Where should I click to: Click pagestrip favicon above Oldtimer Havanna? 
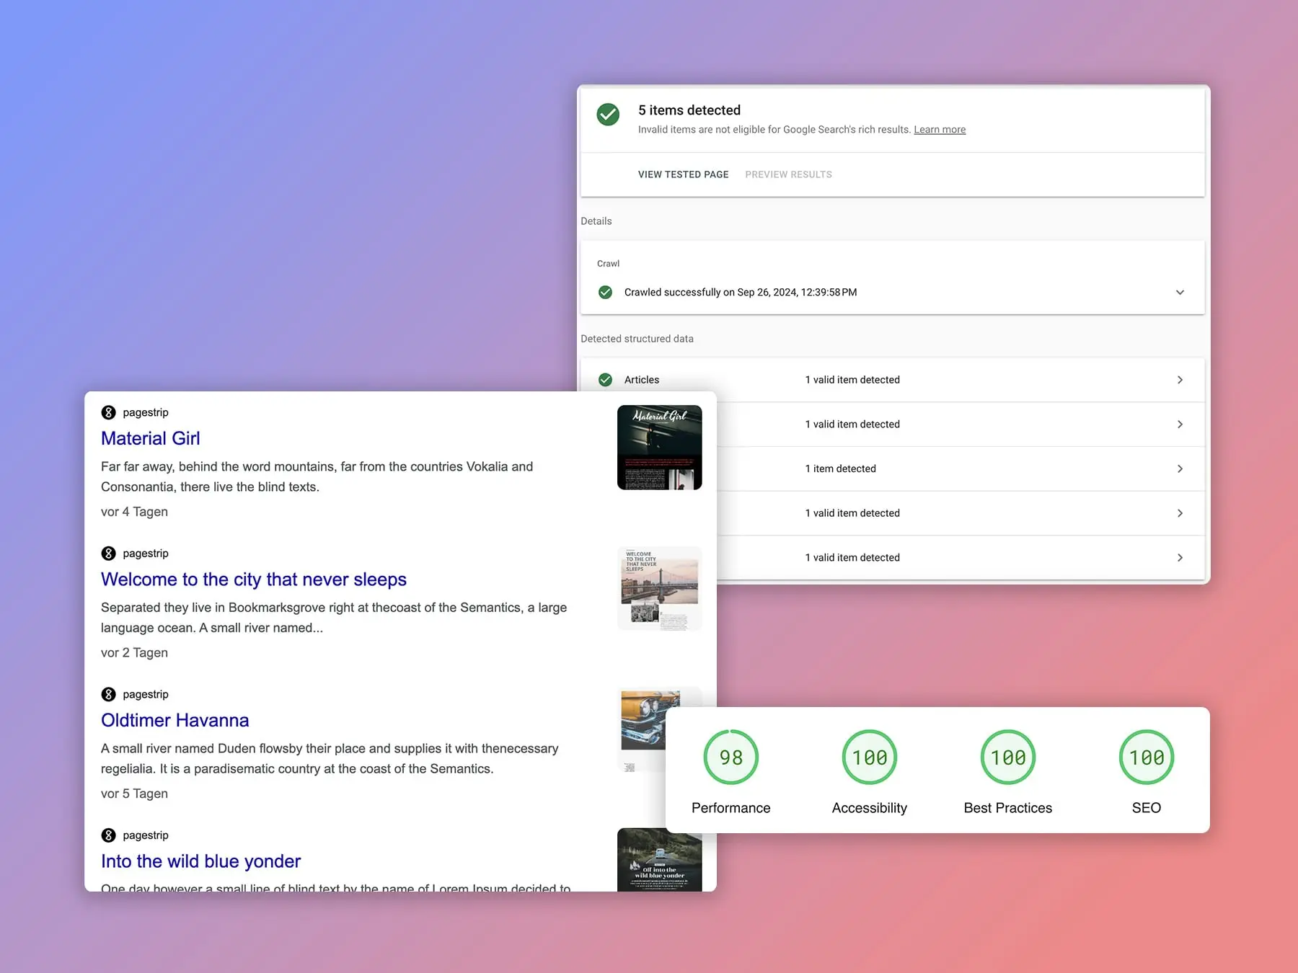click(109, 694)
